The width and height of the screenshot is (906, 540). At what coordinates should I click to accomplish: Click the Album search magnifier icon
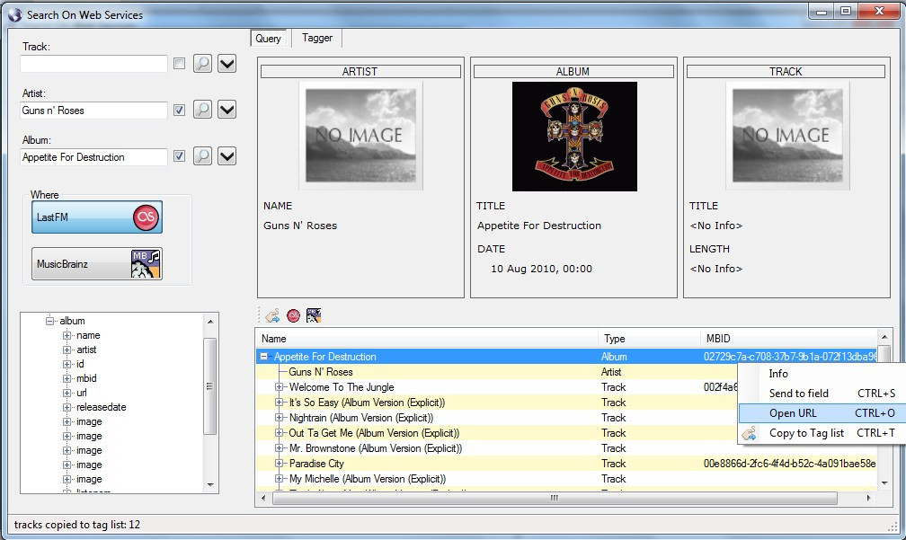[x=202, y=156]
